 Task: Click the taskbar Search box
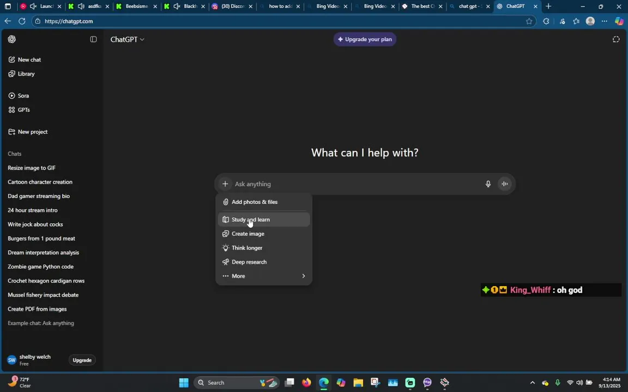236,383
